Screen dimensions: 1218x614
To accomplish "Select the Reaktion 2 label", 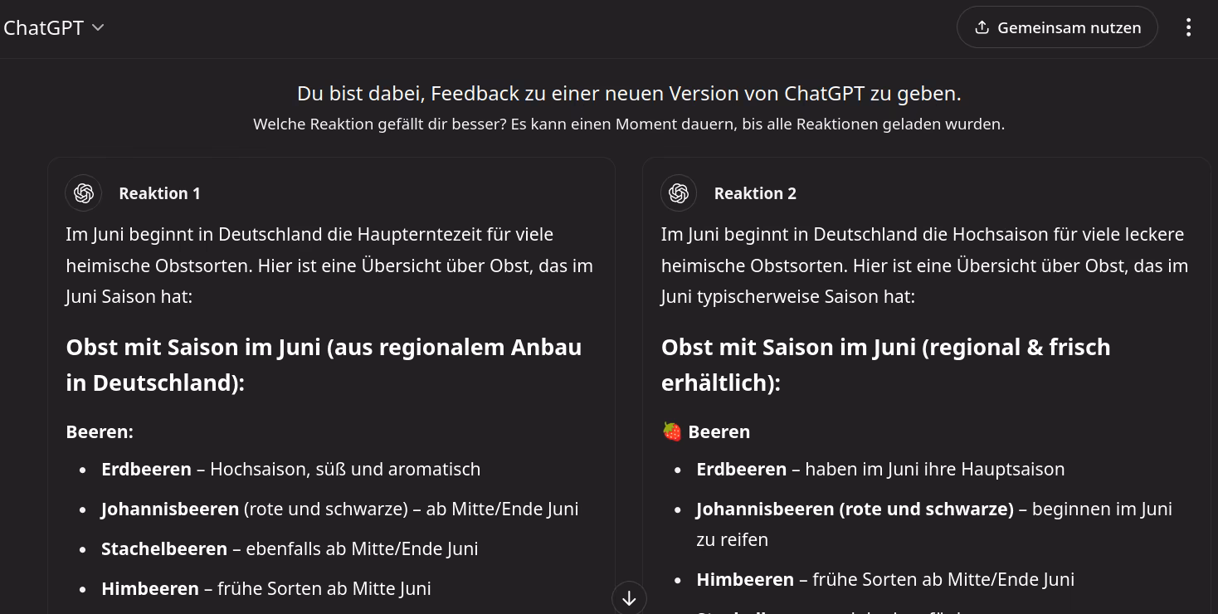I will point(755,193).
